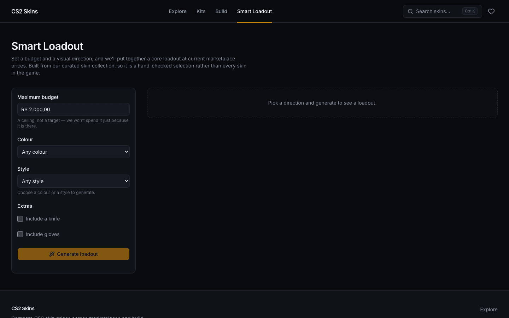Switch to the Build tab
This screenshot has width=509, height=318.
point(221,11)
